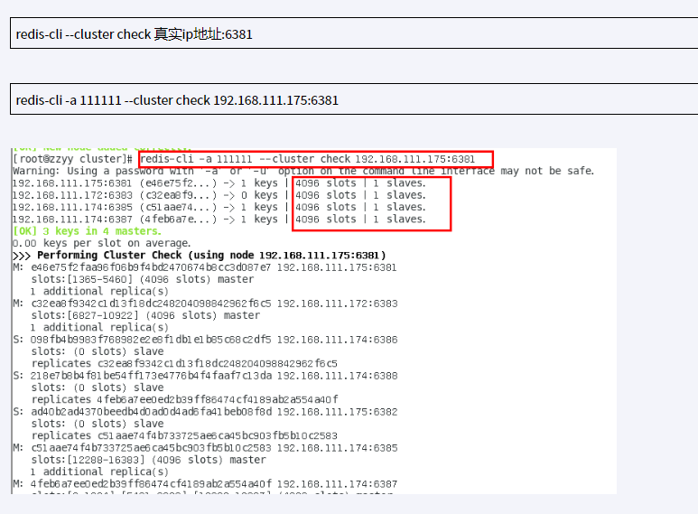Click the red-boxed terminal command 'redis-cli -a 111111 --cluster check'
The height and width of the screenshot is (514, 698).
pos(316,160)
